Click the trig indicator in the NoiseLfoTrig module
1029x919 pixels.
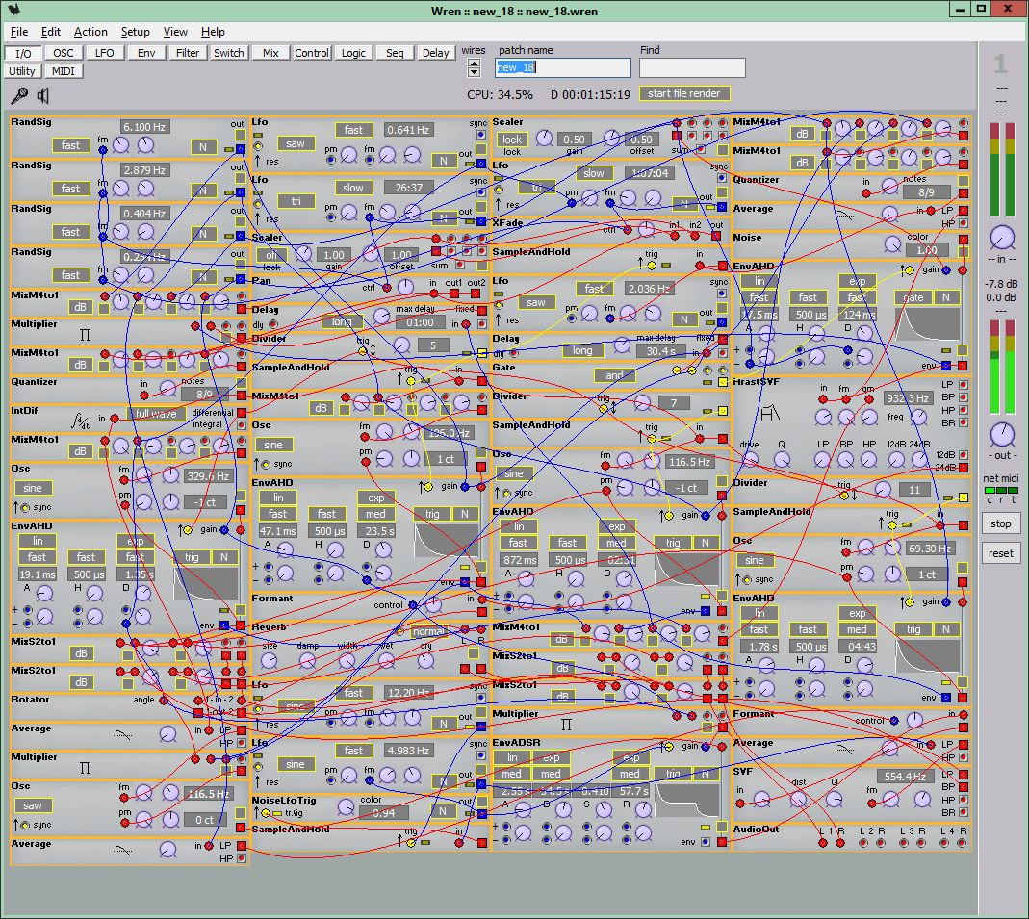(x=278, y=813)
